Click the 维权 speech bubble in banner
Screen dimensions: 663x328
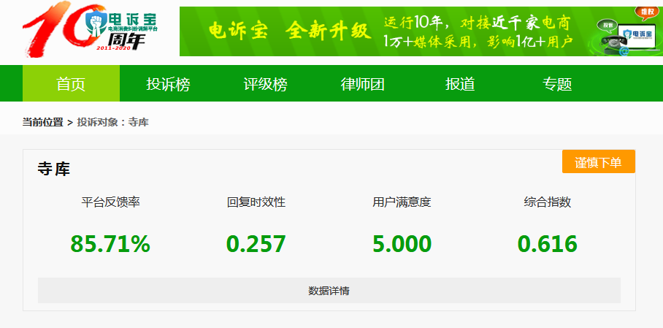click(x=647, y=14)
